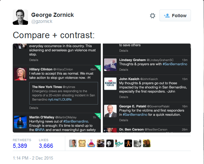Viewport: 204px width, 164px height.
Task: Click the toast character liker avatar
Action: pos(82,143)
